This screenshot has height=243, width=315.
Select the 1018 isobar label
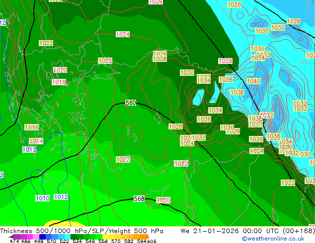(x=59, y=82)
